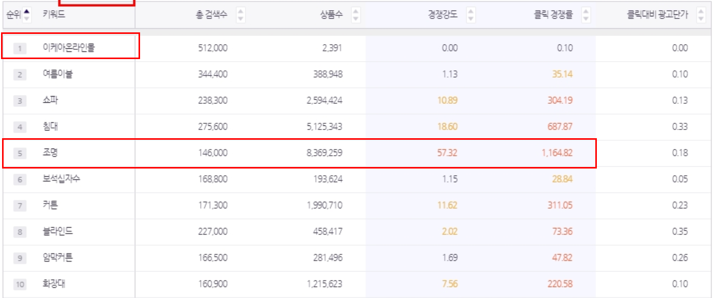Select click competition 687.87
Viewport: 722px width, 298px height.
pyautogui.click(x=560, y=127)
